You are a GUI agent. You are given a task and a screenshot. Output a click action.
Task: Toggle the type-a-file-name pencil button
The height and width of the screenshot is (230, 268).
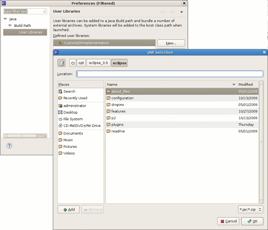[61, 63]
